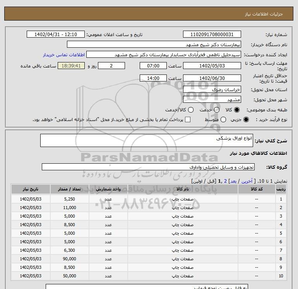The height and width of the screenshot is (289, 298).
Task: Click the buyer name field بیمارستان دکتر شیخ مشهد
Action: pyautogui.click(x=154, y=44)
